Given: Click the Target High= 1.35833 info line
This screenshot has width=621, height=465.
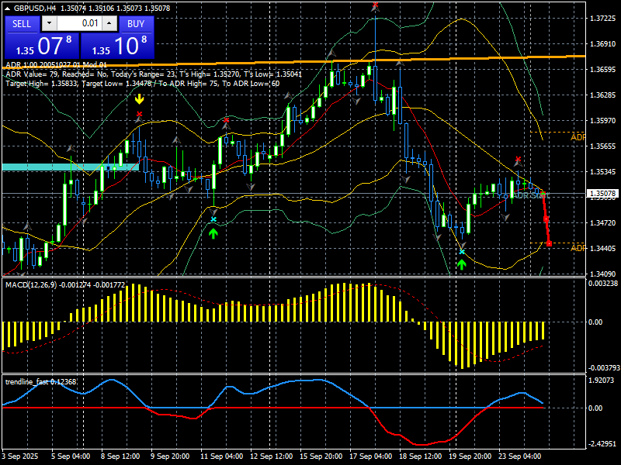Looking at the screenshot, I should [143, 84].
